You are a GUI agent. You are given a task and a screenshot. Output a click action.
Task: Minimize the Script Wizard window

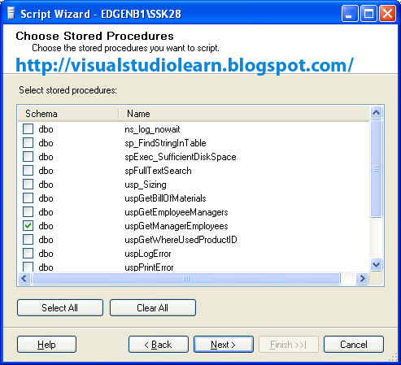(x=350, y=13)
